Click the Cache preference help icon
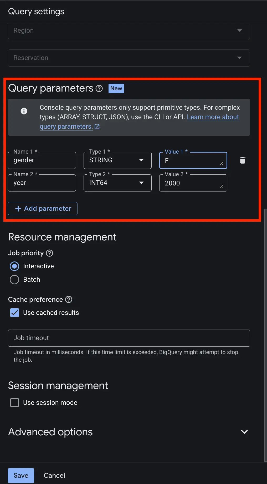267x484 pixels. (69, 299)
